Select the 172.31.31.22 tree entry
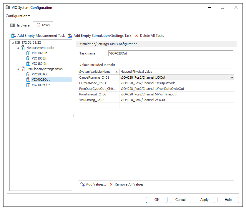Image resolution: width=246 pixels, height=210 pixels. (x=31, y=42)
